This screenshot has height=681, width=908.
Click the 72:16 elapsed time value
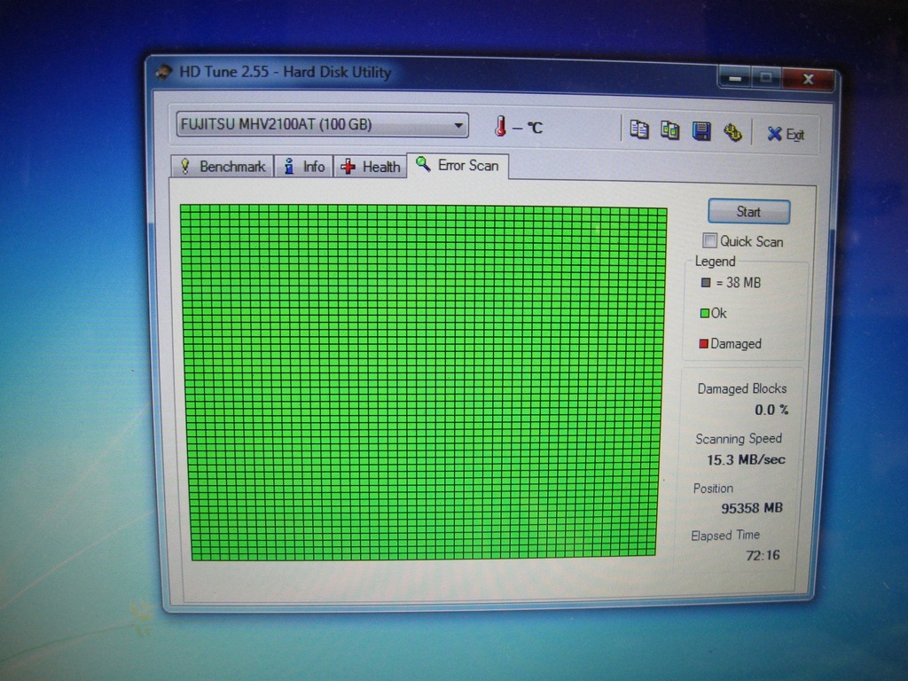point(763,555)
